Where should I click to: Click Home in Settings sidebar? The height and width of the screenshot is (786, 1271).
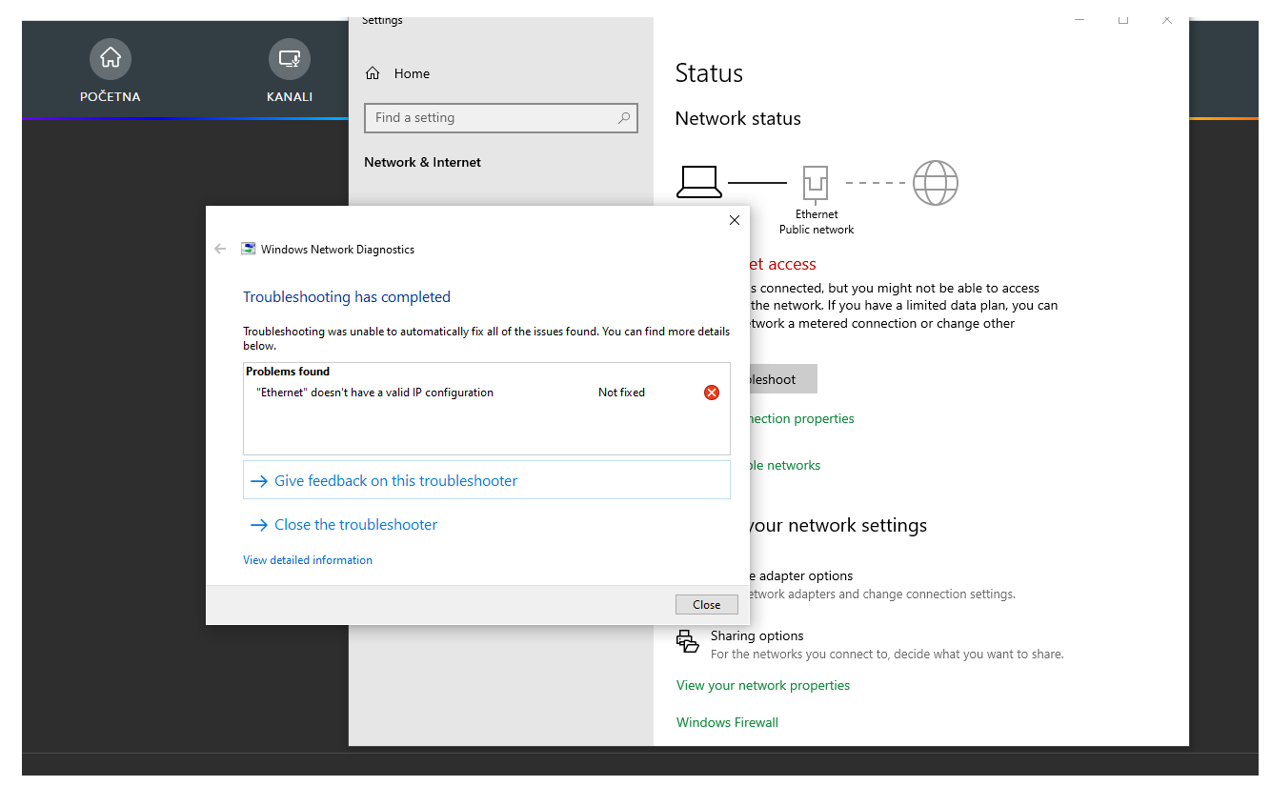pos(397,73)
